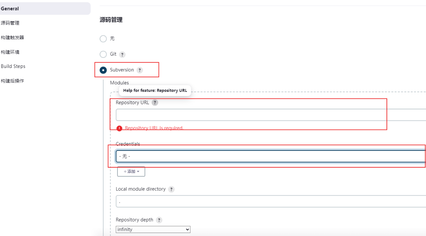Select the 无 (none) source control radio

click(103, 39)
